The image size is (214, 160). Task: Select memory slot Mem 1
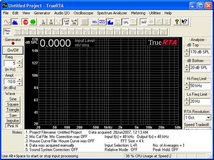point(17,32)
